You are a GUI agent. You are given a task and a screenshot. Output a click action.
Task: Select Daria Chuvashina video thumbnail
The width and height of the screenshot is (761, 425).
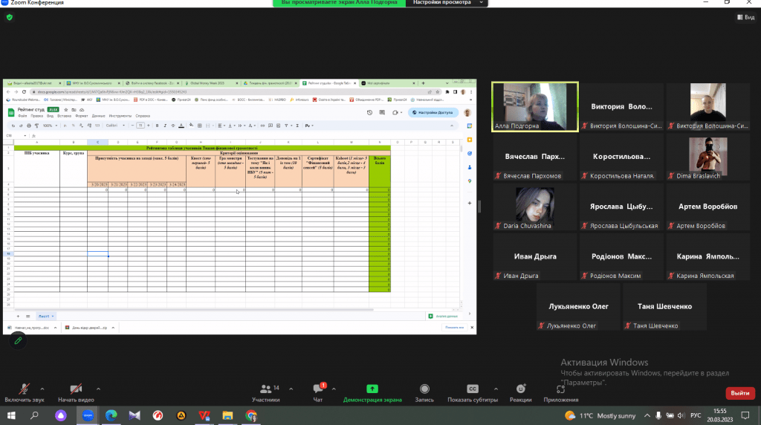(535, 207)
